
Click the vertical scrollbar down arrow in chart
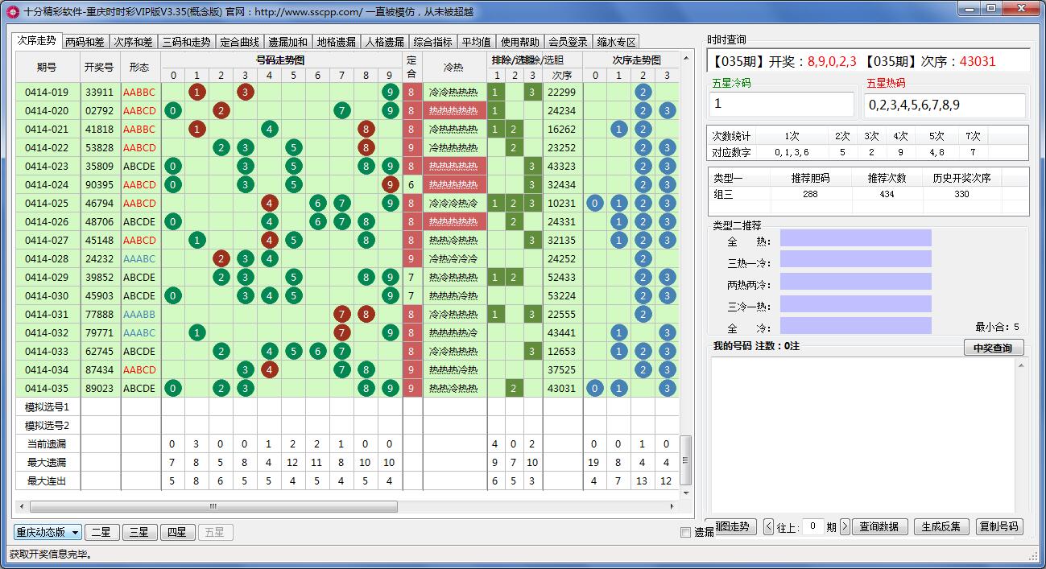point(686,493)
